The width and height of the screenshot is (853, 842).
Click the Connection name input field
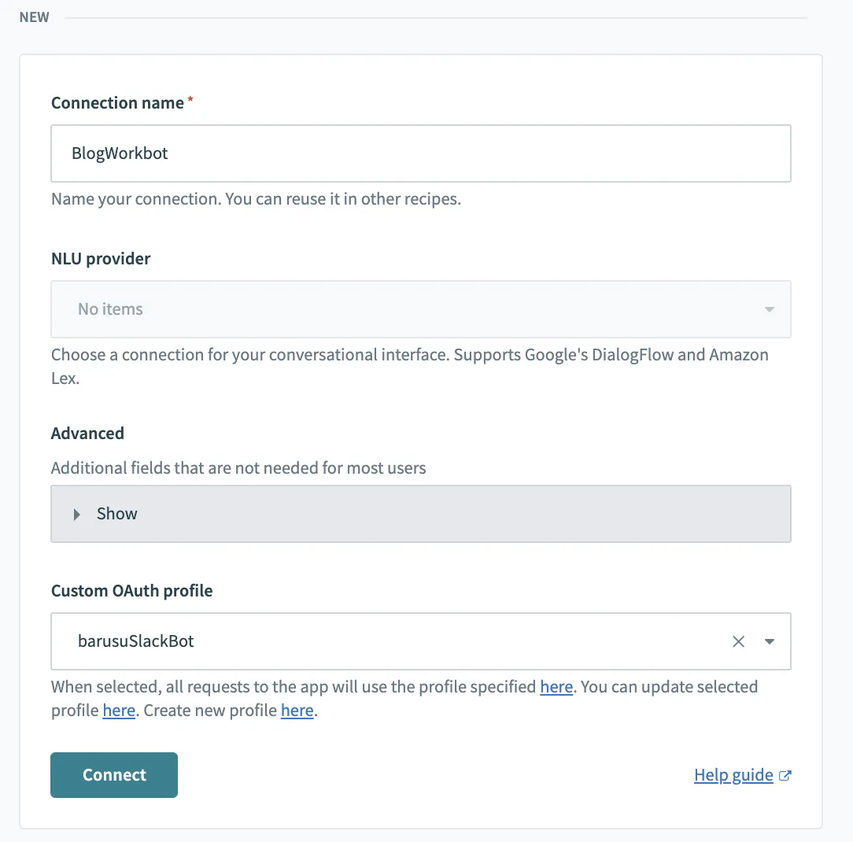pyautogui.click(x=420, y=153)
